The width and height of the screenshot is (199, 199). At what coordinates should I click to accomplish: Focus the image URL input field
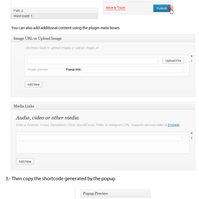point(93,61)
